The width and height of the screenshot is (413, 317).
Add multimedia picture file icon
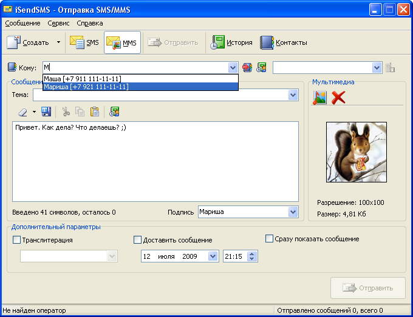pyautogui.click(x=319, y=98)
